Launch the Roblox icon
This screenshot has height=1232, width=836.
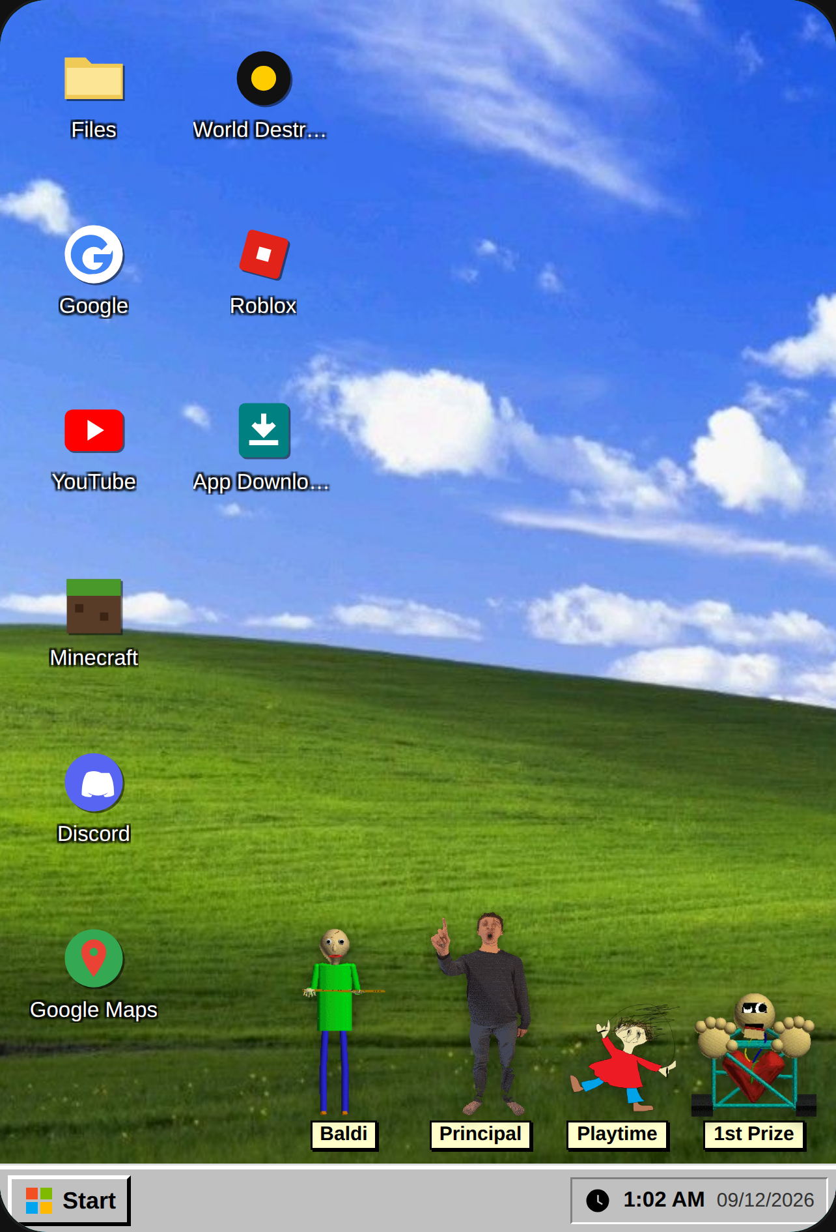coord(264,254)
